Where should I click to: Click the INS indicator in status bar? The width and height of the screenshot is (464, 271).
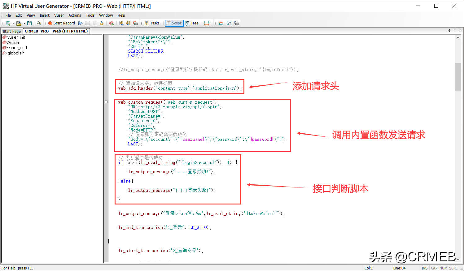(x=424, y=268)
